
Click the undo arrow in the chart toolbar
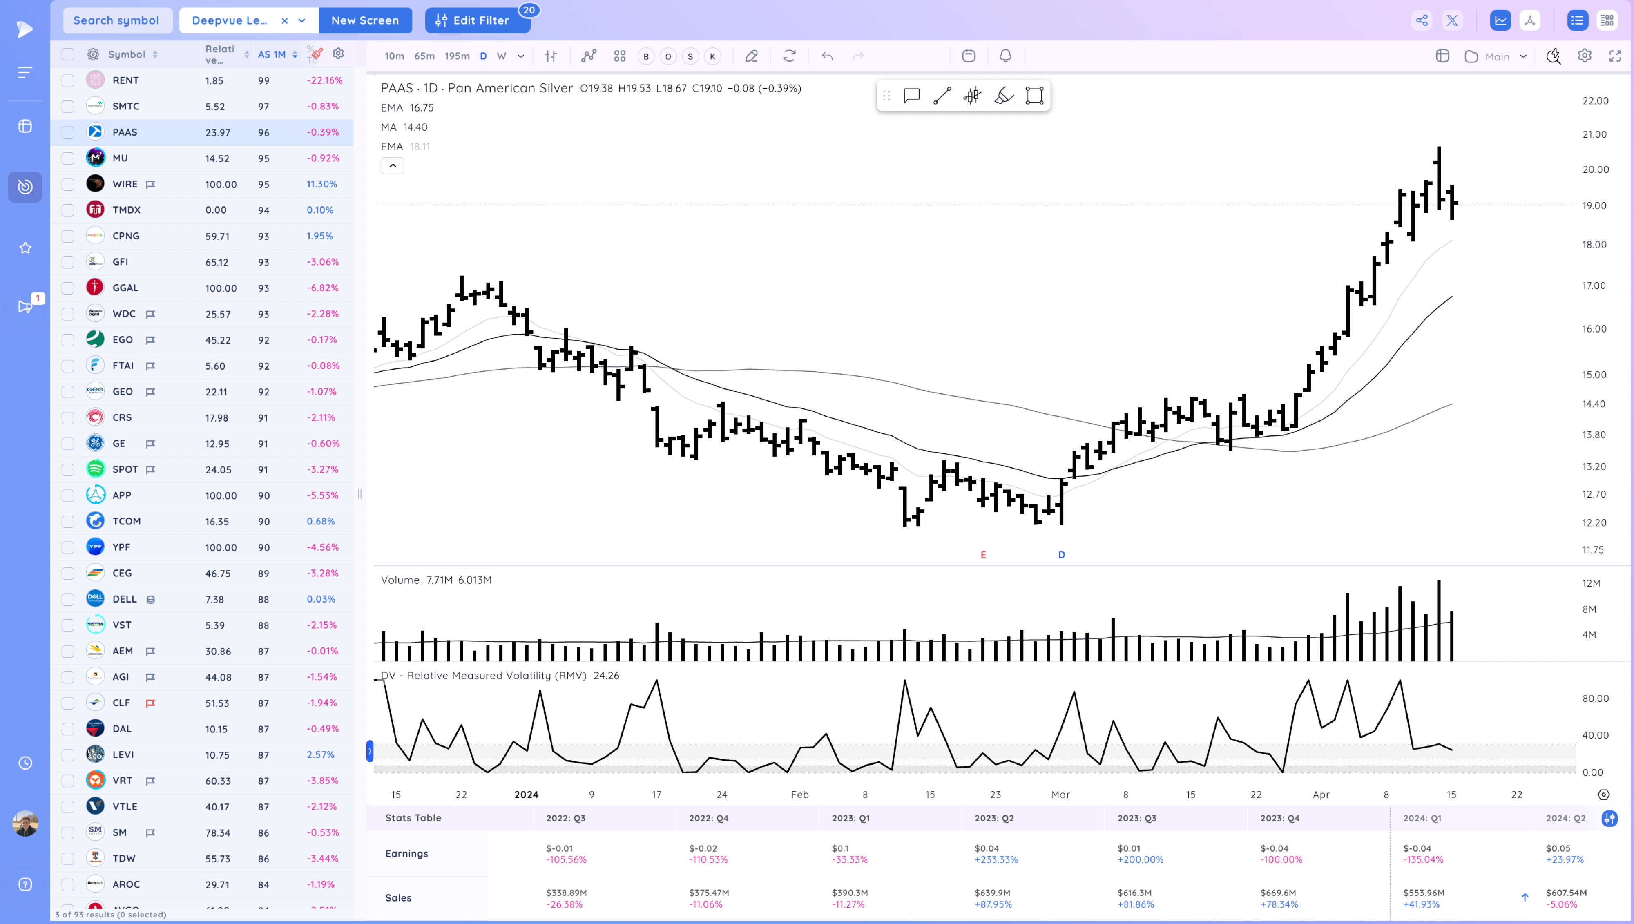(x=827, y=56)
